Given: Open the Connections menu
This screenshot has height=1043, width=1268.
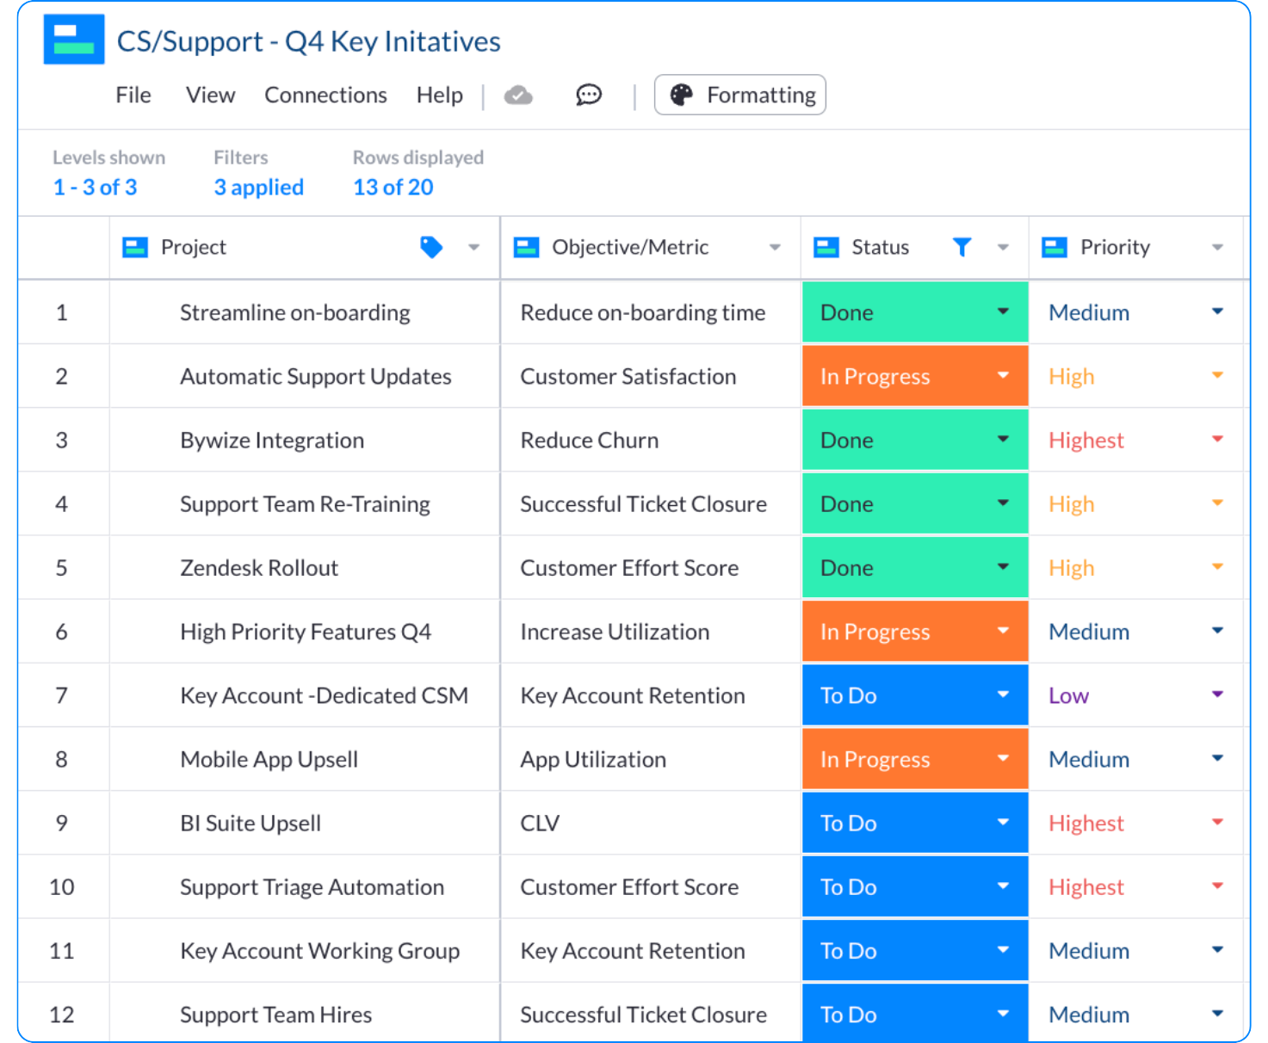Looking at the screenshot, I should click(325, 95).
